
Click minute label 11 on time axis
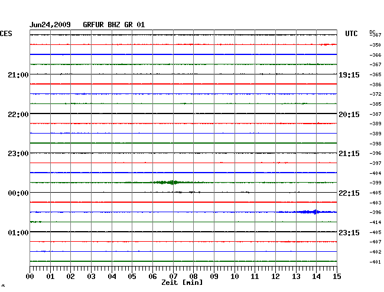(x=255, y=277)
